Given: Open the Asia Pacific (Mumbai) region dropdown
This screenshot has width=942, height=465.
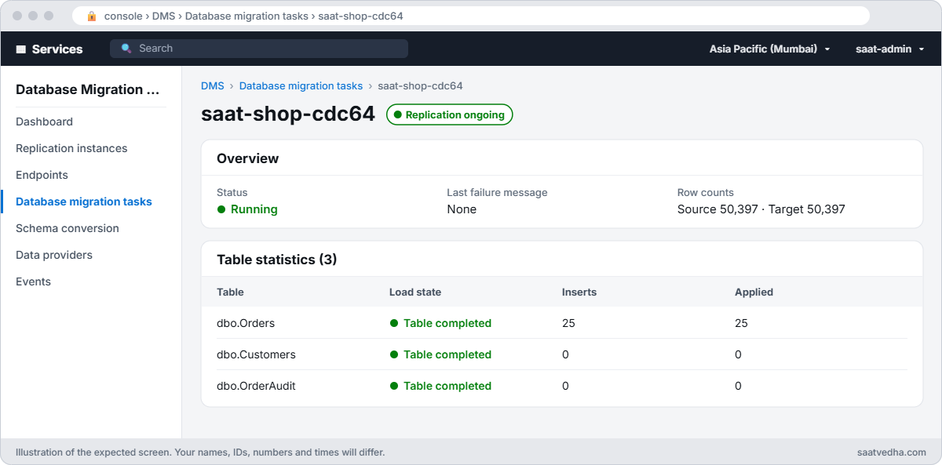Looking at the screenshot, I should [769, 49].
